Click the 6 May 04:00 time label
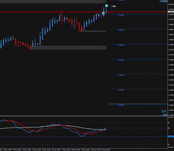The image size is (174, 151). (46, 150)
